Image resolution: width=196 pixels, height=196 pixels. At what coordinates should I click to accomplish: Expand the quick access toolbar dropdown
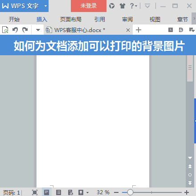(x=38, y=30)
